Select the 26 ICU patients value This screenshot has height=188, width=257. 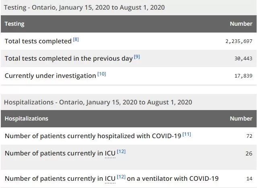click(249, 153)
